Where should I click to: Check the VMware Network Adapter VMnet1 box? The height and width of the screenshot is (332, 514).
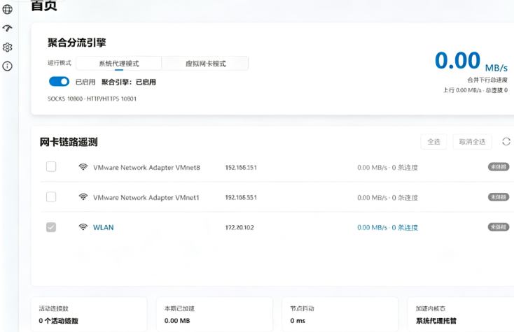[x=51, y=197]
